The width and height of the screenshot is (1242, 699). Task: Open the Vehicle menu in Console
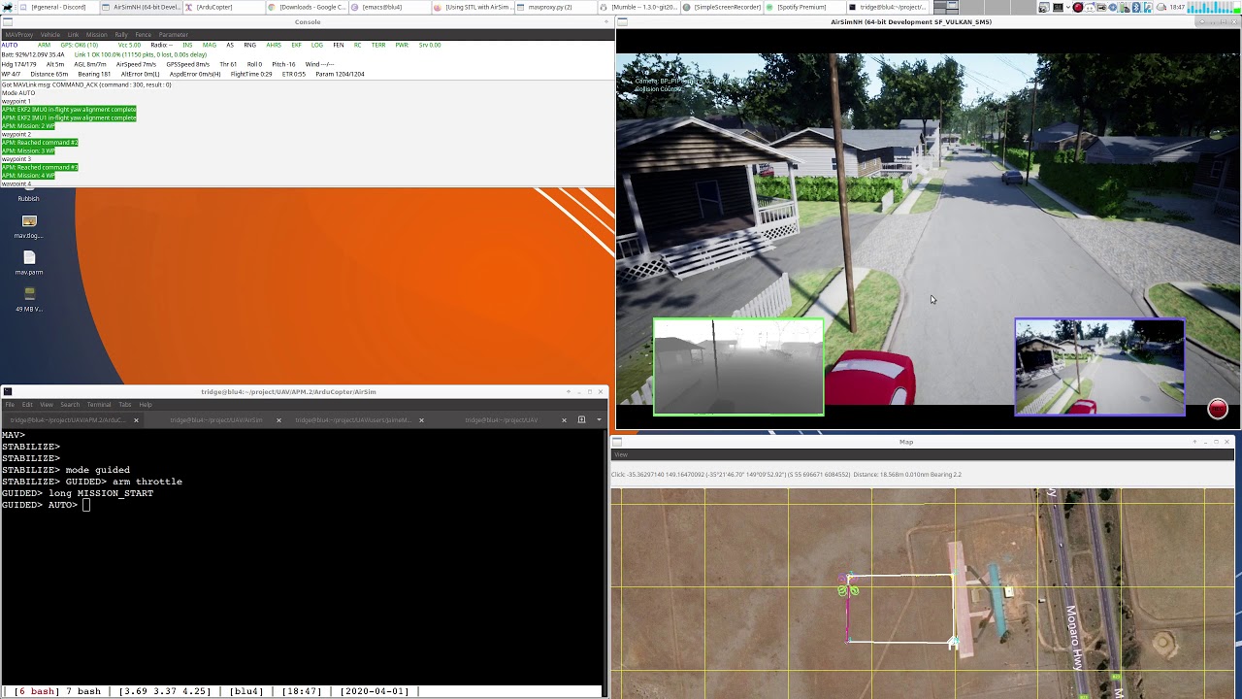[49, 35]
